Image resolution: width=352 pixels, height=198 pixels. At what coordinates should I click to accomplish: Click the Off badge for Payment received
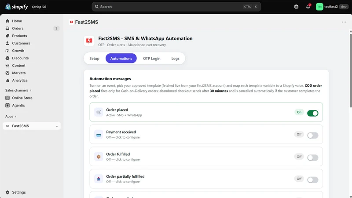(x=299, y=135)
